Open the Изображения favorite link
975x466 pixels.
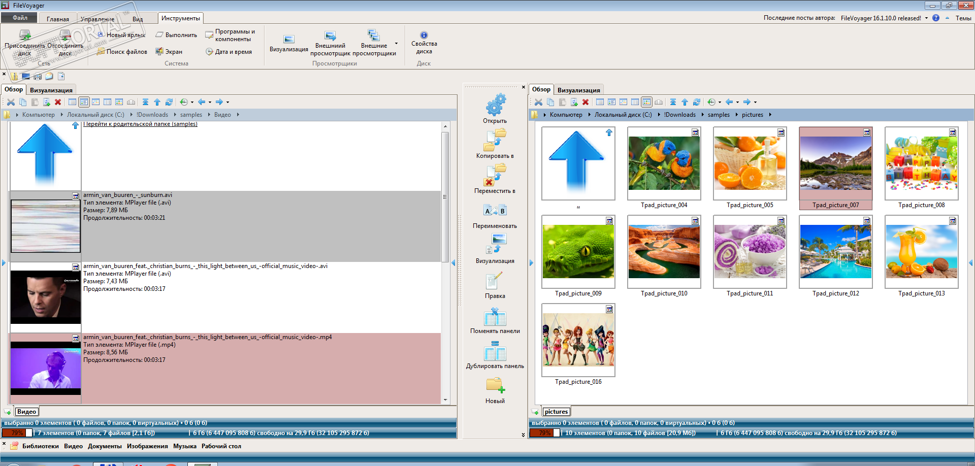(147, 446)
